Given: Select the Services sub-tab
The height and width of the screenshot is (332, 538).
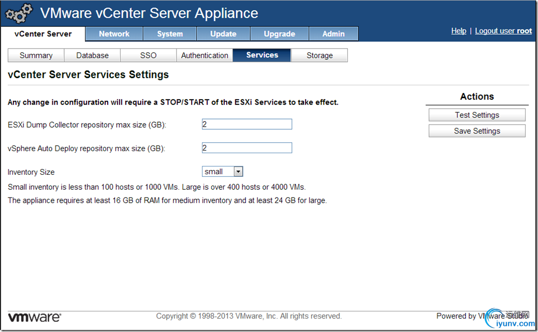Looking at the screenshot, I should [x=262, y=55].
